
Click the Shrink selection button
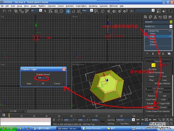[x=151, y=76]
